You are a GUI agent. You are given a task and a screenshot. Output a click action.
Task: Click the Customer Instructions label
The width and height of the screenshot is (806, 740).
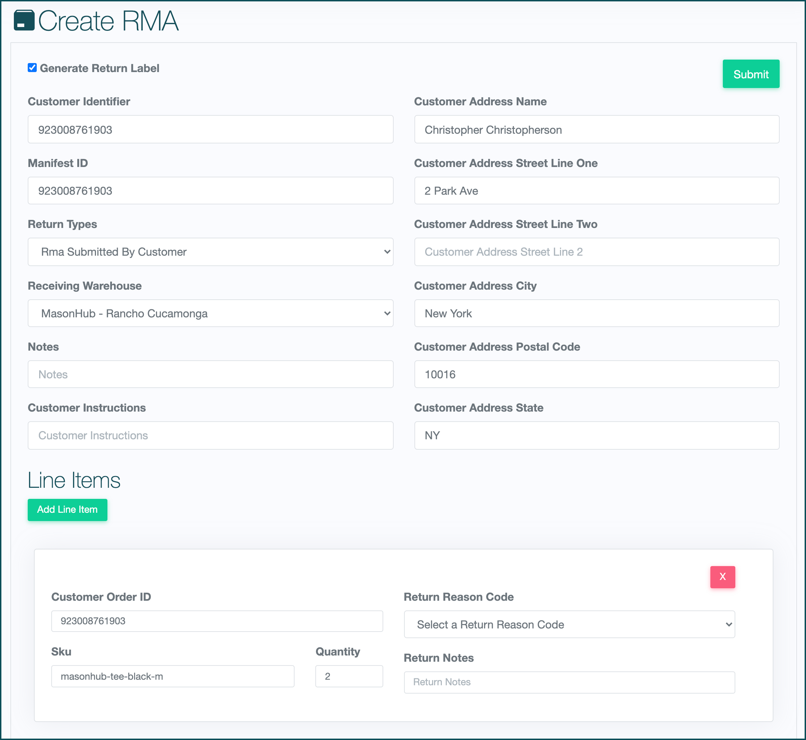87,408
